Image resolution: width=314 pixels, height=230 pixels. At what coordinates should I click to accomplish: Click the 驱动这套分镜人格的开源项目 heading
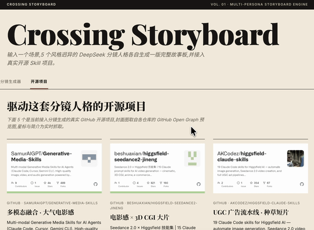(x=76, y=107)
